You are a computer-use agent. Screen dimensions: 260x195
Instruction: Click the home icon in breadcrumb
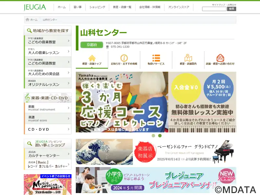[x=27, y=20]
